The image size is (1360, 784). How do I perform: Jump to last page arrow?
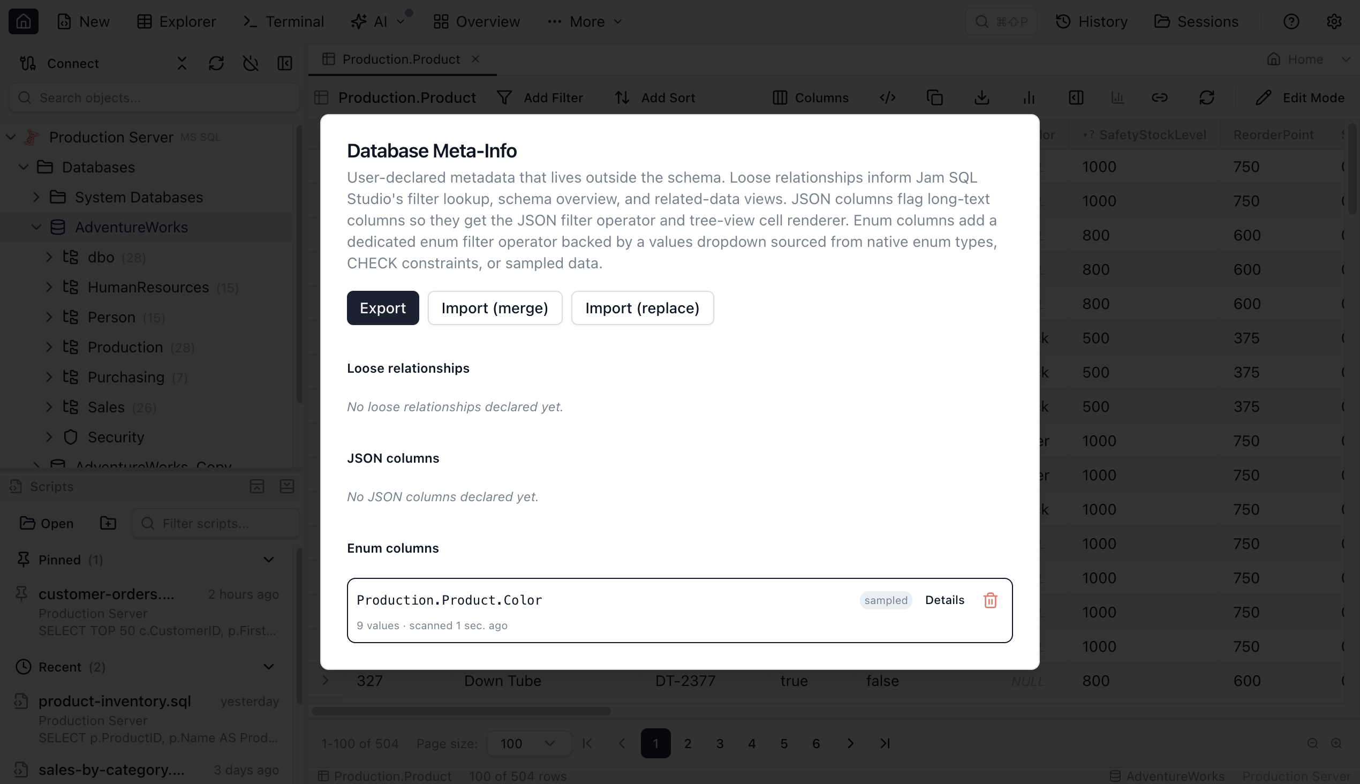coord(885,744)
